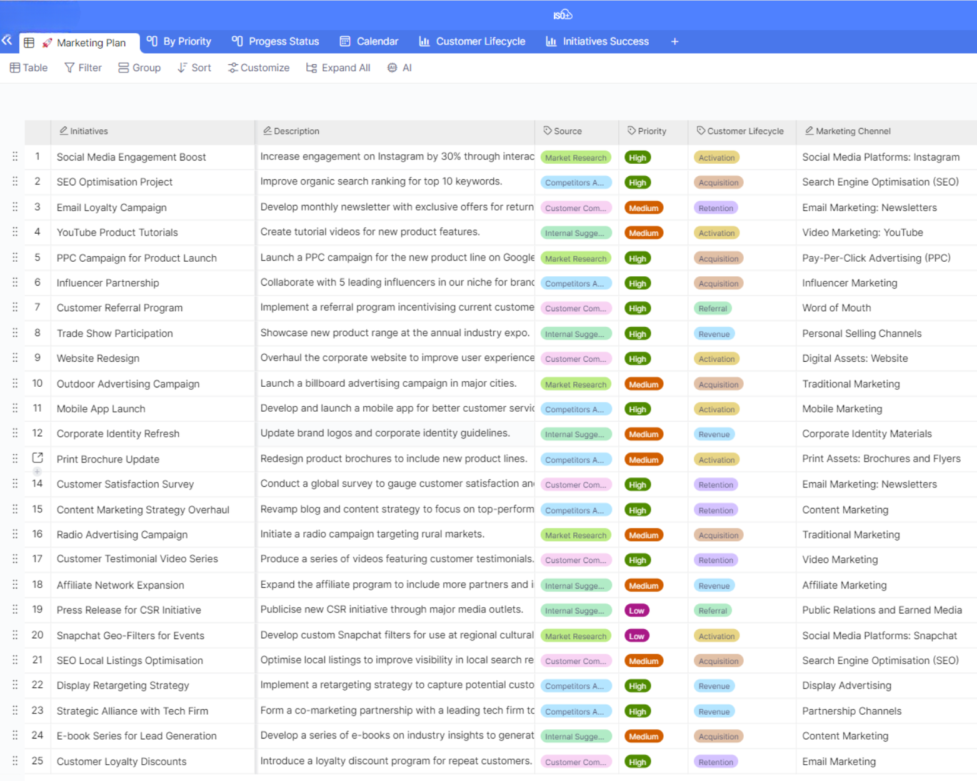
Task: Click the add new view plus icon
Action: [x=674, y=42]
